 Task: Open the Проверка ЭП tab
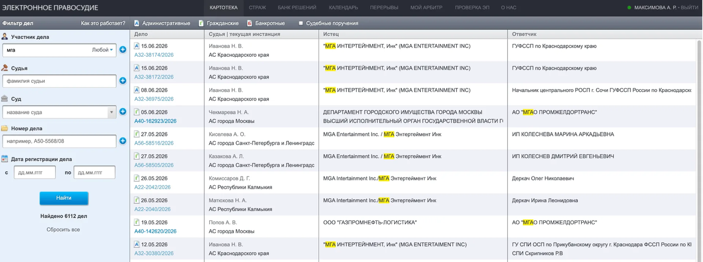point(472,8)
